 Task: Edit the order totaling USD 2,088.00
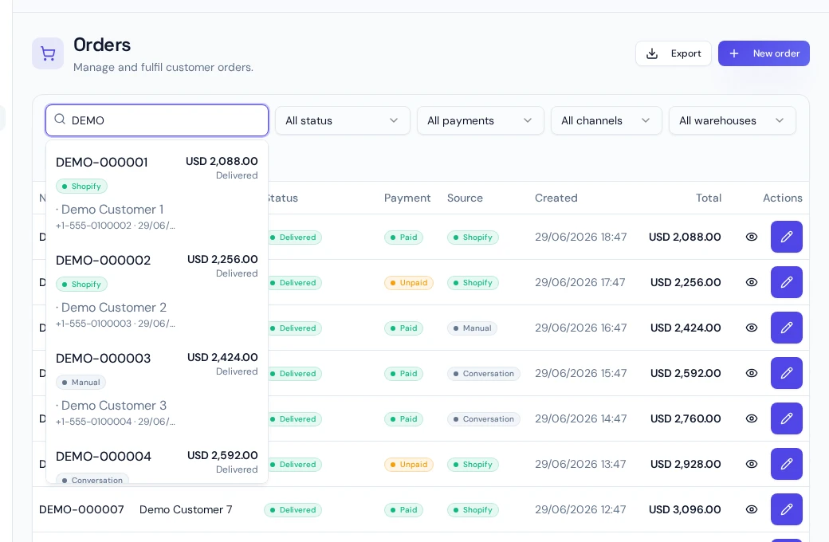click(x=786, y=237)
